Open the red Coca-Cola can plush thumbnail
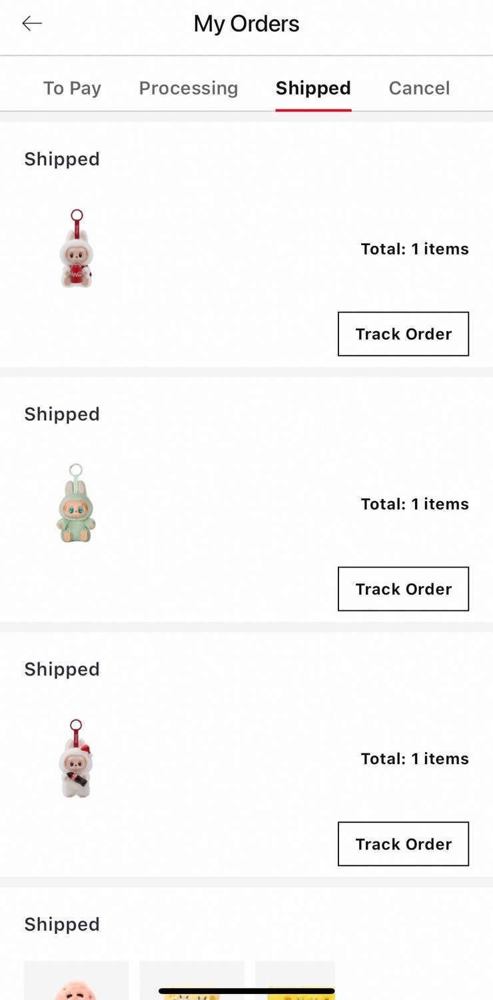The width and height of the screenshot is (493, 1000). (x=76, y=249)
